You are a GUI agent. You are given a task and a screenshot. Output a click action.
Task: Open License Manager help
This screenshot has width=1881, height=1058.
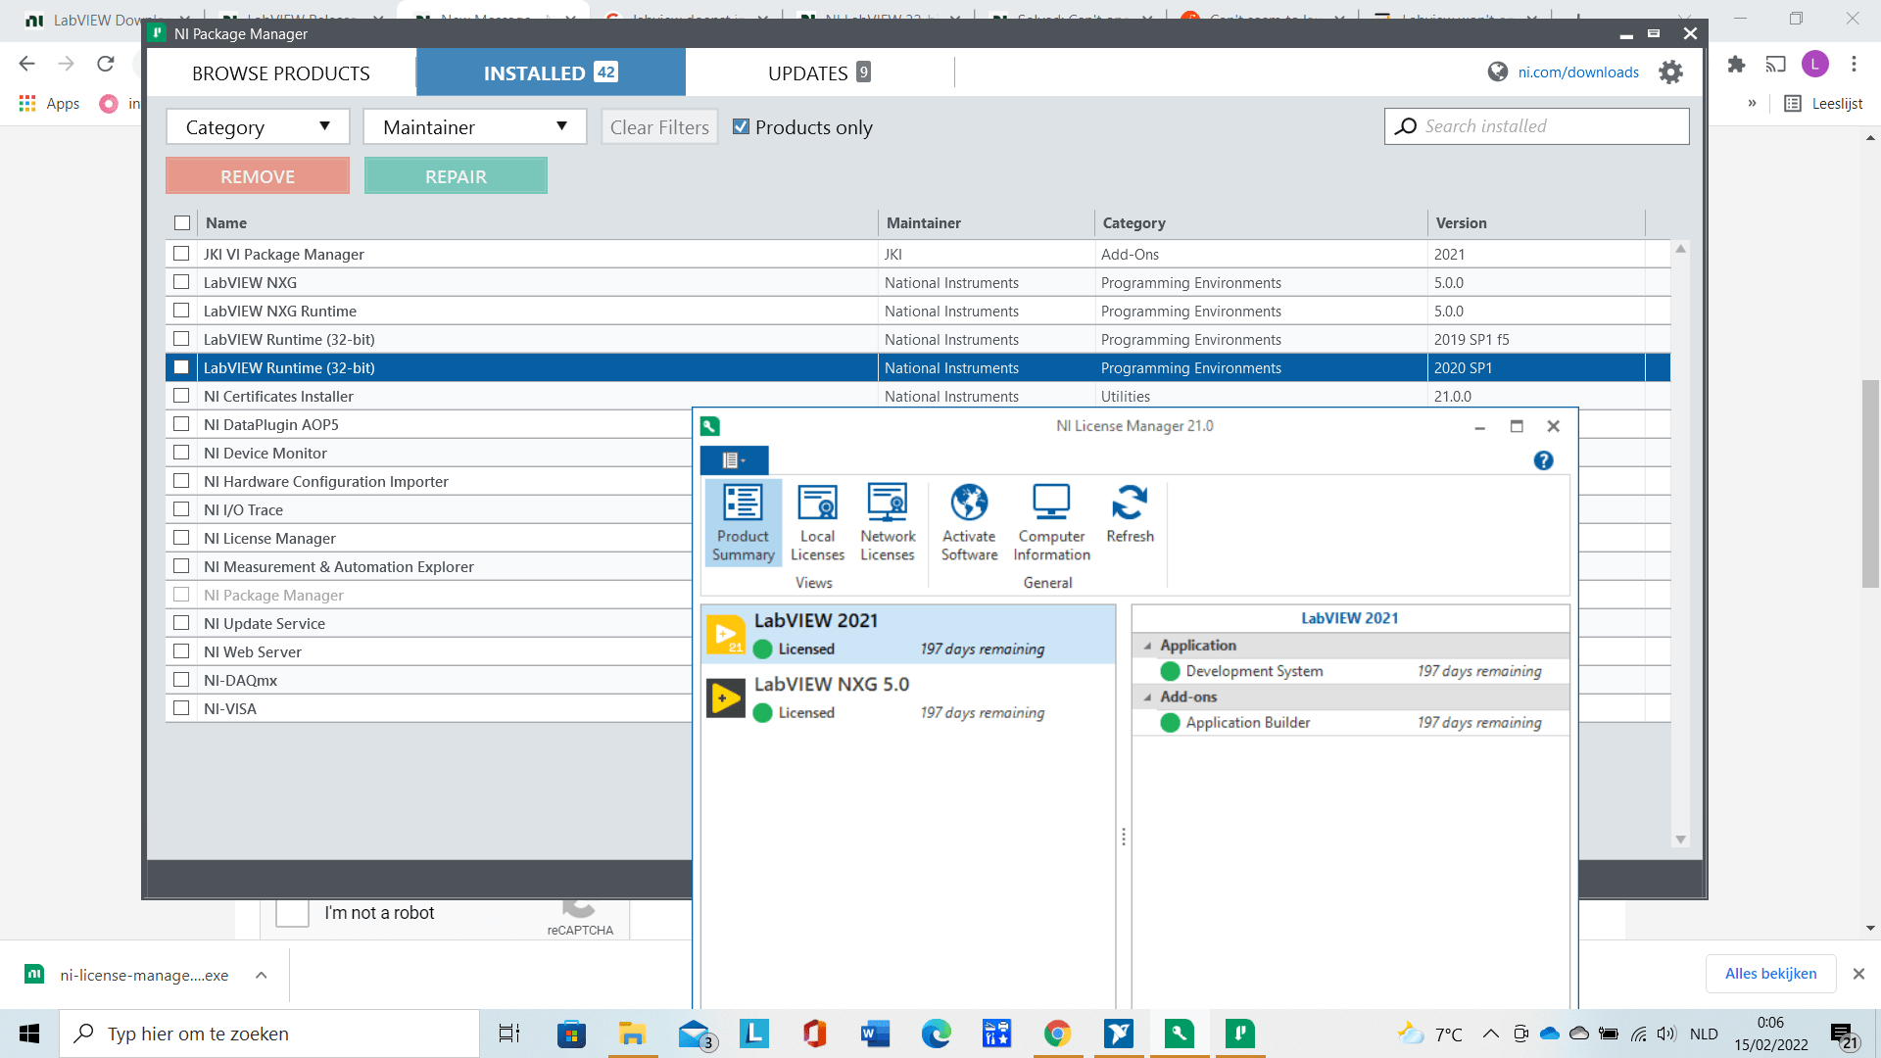[1543, 460]
